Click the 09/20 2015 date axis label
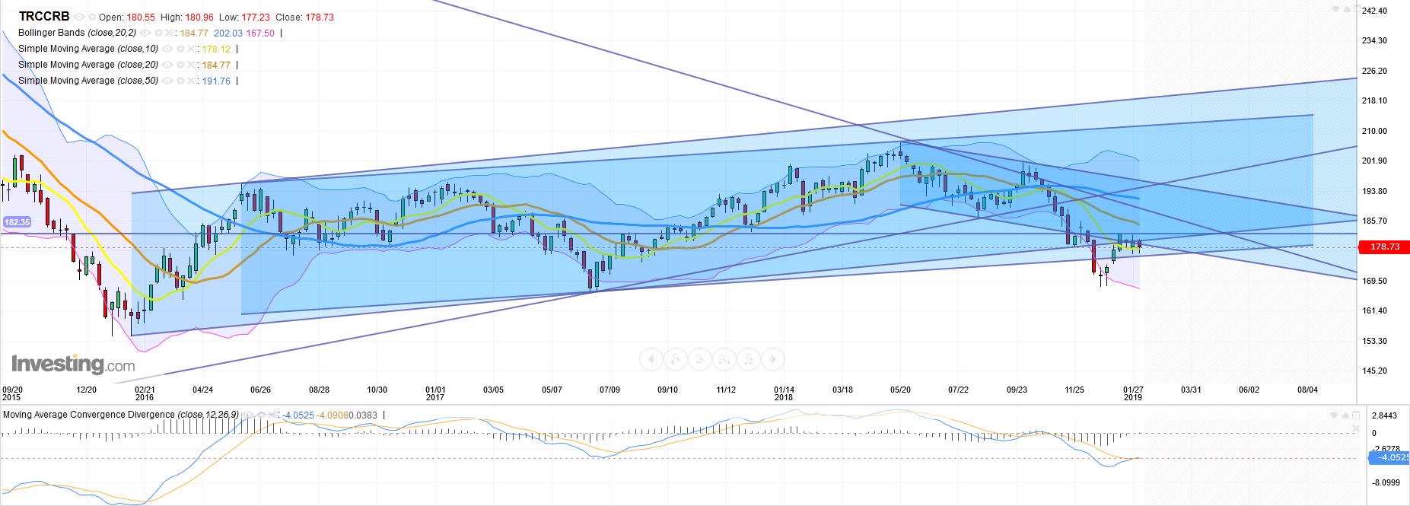 pos(12,393)
